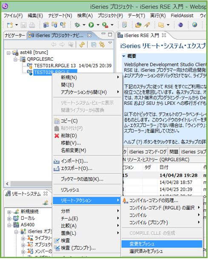Open the Project (プロジェクト) menu
The image size is (208, 259).
coord(110,16)
